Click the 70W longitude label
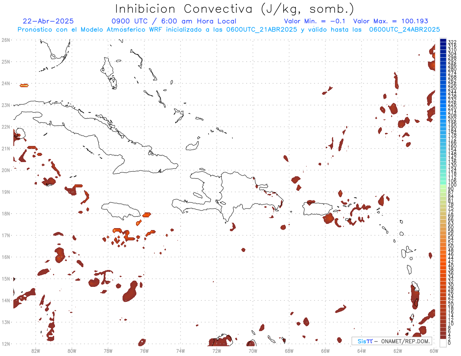This screenshot has width=461, height=356. pos(253,351)
